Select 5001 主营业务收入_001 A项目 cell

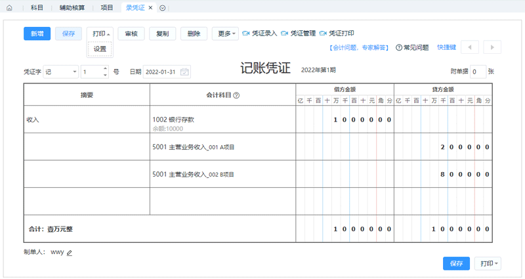pyautogui.click(x=222, y=147)
